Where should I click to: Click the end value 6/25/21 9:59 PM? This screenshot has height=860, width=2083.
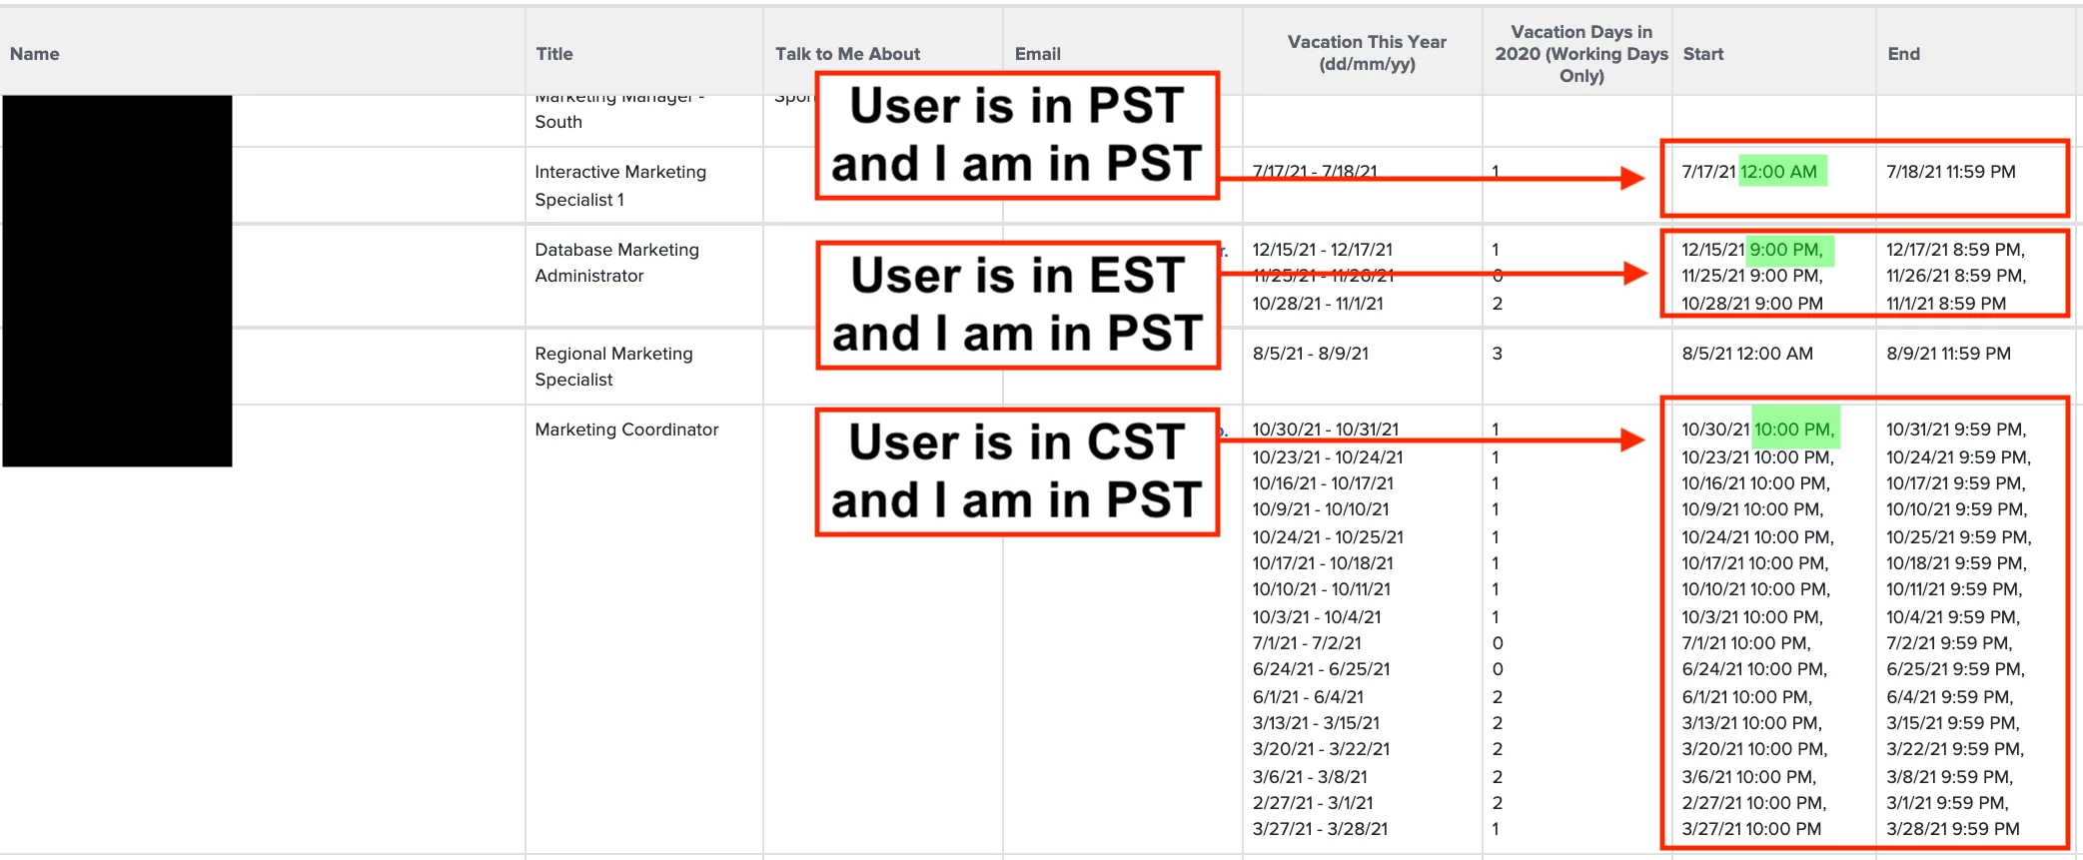point(1956,669)
